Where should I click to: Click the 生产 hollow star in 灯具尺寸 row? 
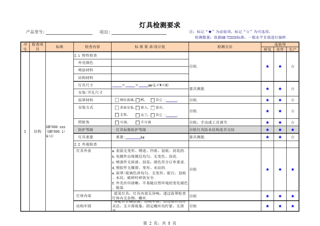[x=293, y=89]
